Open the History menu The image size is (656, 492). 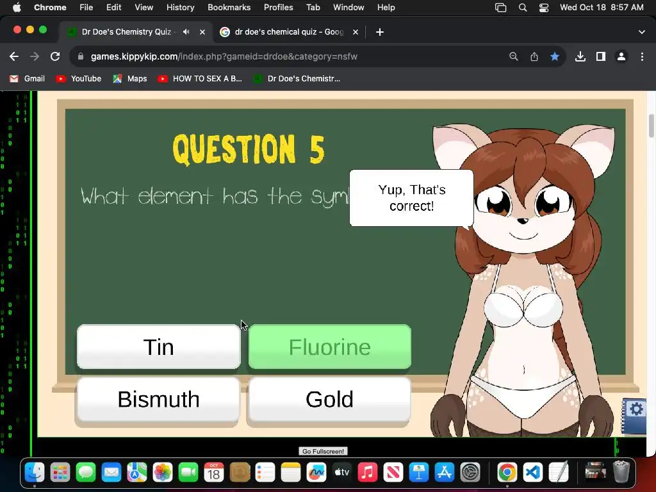click(x=180, y=8)
